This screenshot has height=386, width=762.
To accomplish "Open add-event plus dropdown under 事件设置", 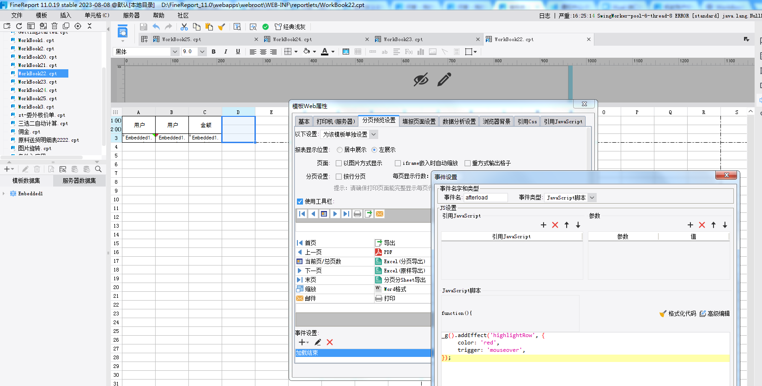I will click(x=303, y=342).
